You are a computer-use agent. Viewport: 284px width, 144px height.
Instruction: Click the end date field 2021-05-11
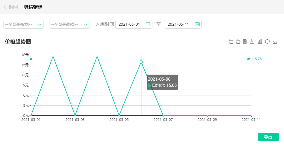(x=179, y=24)
